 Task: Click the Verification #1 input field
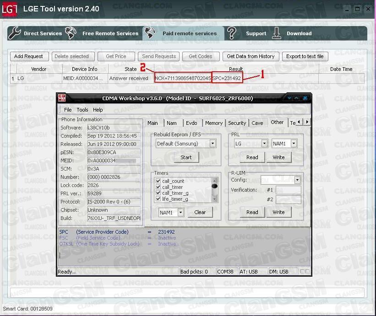point(288,190)
